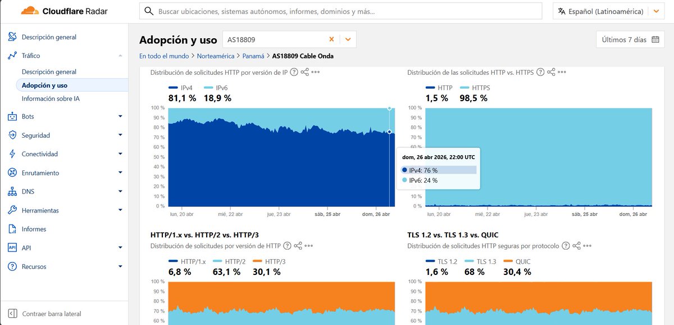Click the Enrutamiento globe icon

[x=12, y=173]
